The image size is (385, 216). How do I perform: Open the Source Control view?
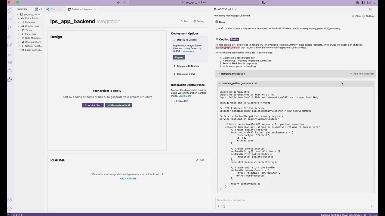[x=10, y=27]
